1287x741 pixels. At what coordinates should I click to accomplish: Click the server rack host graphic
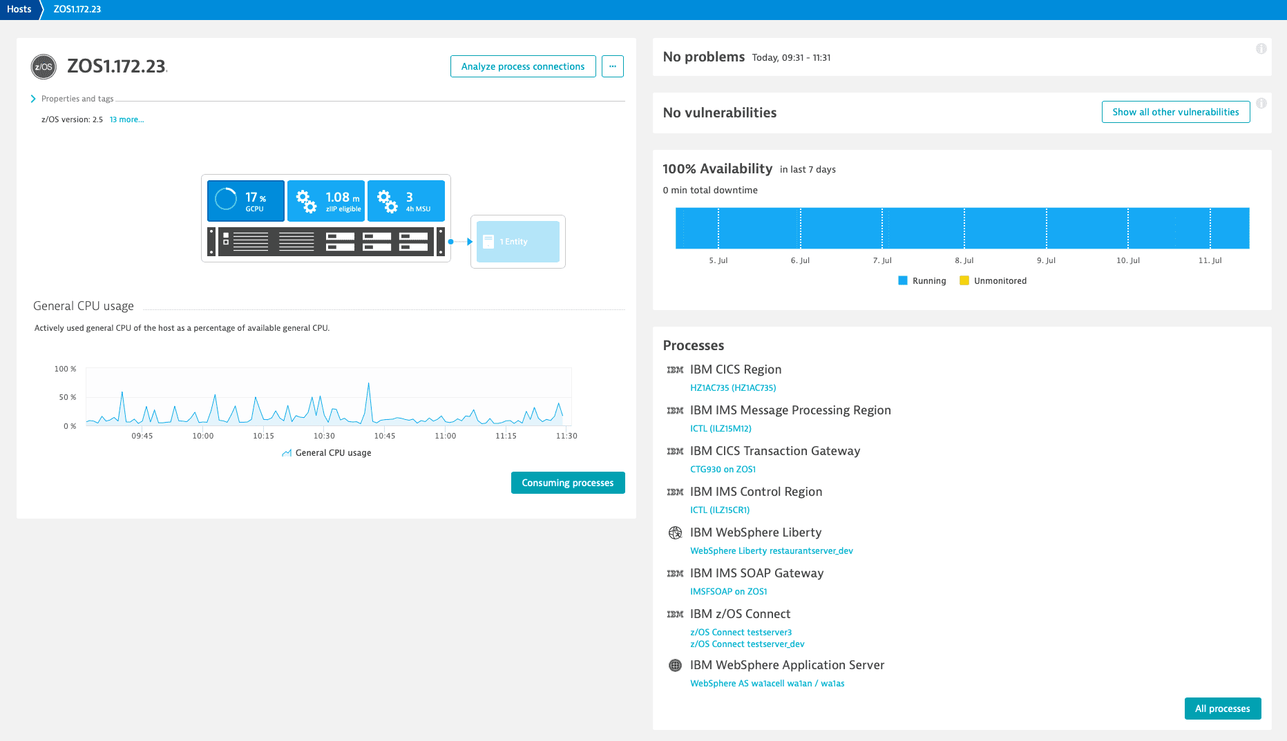[x=325, y=242]
